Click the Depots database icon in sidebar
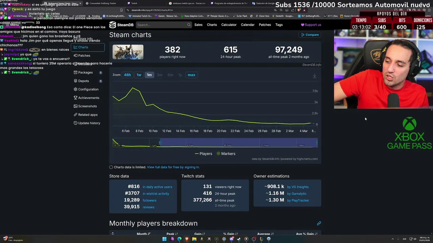Viewport: 433px width, 243px height. pos(75,81)
